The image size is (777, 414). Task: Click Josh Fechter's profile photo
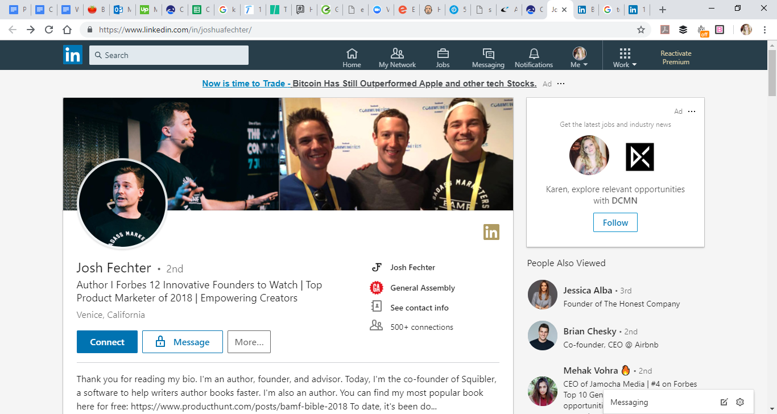pos(122,204)
